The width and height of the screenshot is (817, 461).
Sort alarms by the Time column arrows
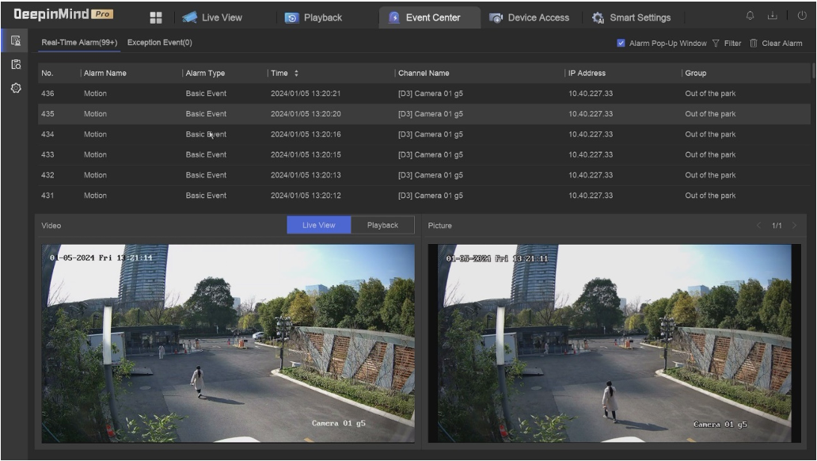297,74
